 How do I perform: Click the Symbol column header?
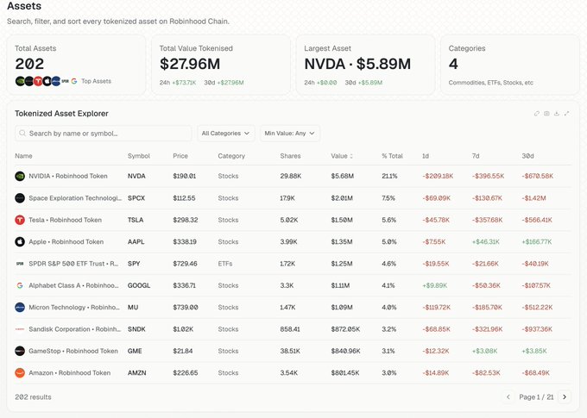139,156
